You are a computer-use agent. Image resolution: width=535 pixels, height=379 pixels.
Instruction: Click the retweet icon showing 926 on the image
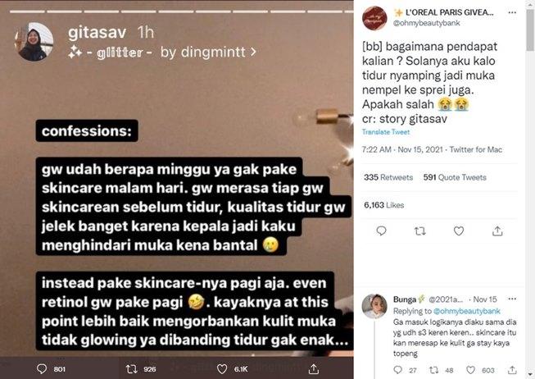132,369
